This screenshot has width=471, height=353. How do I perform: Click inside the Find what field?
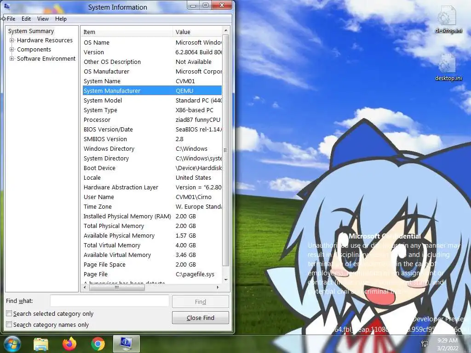[x=109, y=301]
